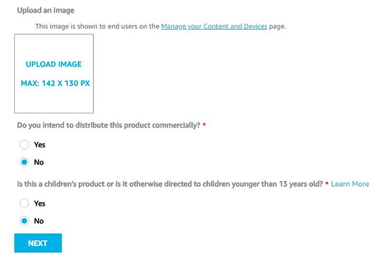Select Yes radio for children's product question
The width and height of the screenshot is (381, 260).
[24, 203]
